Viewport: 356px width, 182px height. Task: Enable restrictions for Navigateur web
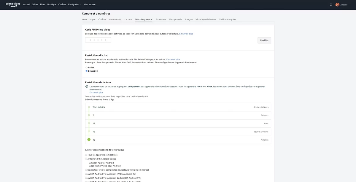click(x=86, y=170)
